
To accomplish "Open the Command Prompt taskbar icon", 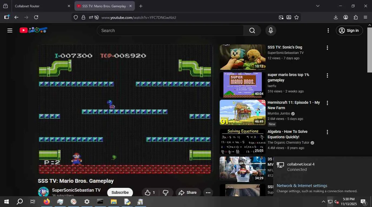I will [100, 202].
